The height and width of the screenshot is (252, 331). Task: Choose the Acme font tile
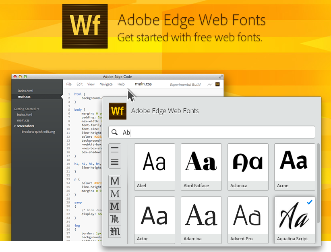(x=295, y=167)
